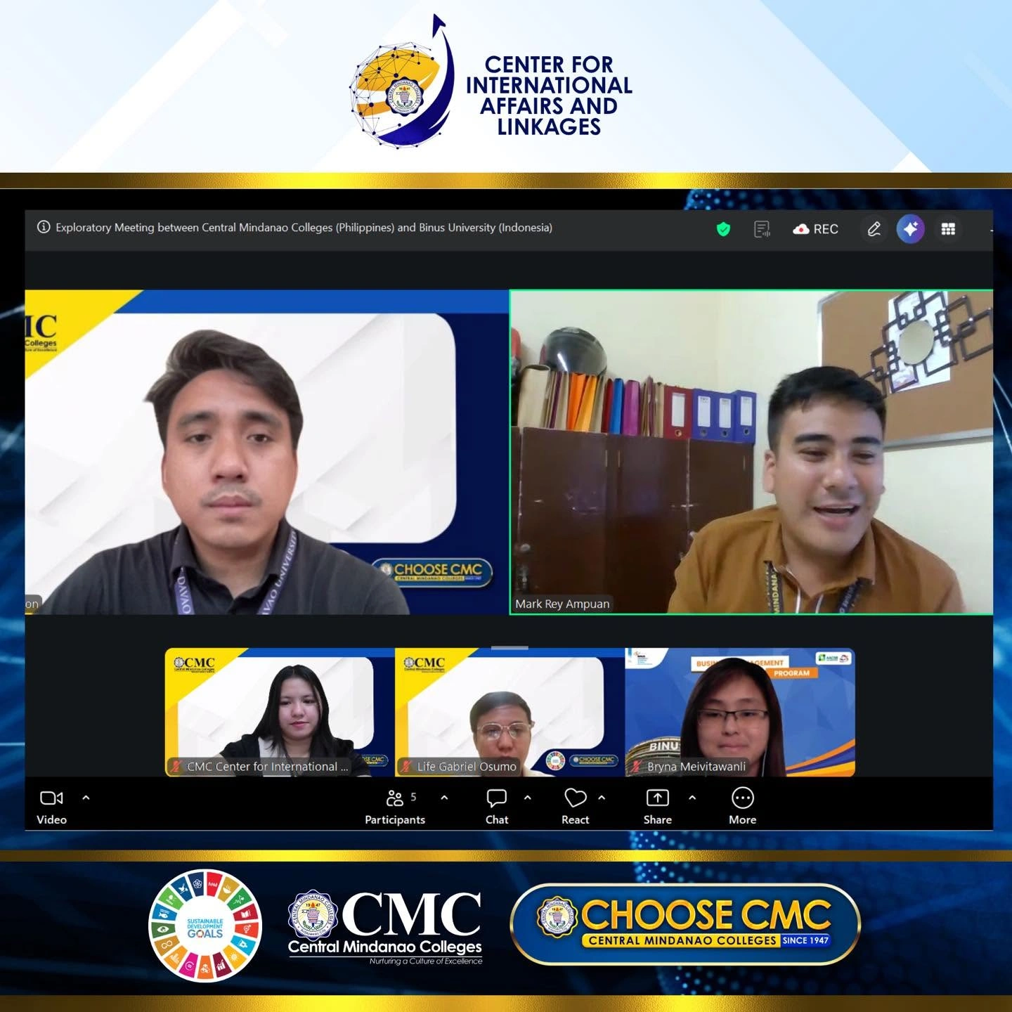
Task: Open the Chat panel
Action: coord(497,807)
